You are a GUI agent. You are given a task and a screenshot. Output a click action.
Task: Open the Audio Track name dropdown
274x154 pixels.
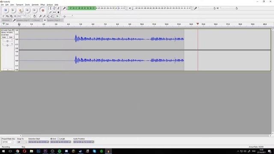click(9, 30)
